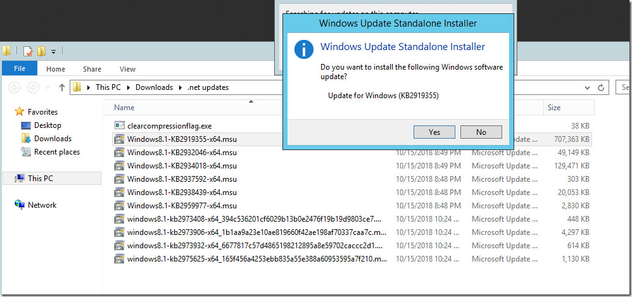The width and height of the screenshot is (632, 297).
Task: Click This PC in the address breadcrumb
Action: pos(108,87)
